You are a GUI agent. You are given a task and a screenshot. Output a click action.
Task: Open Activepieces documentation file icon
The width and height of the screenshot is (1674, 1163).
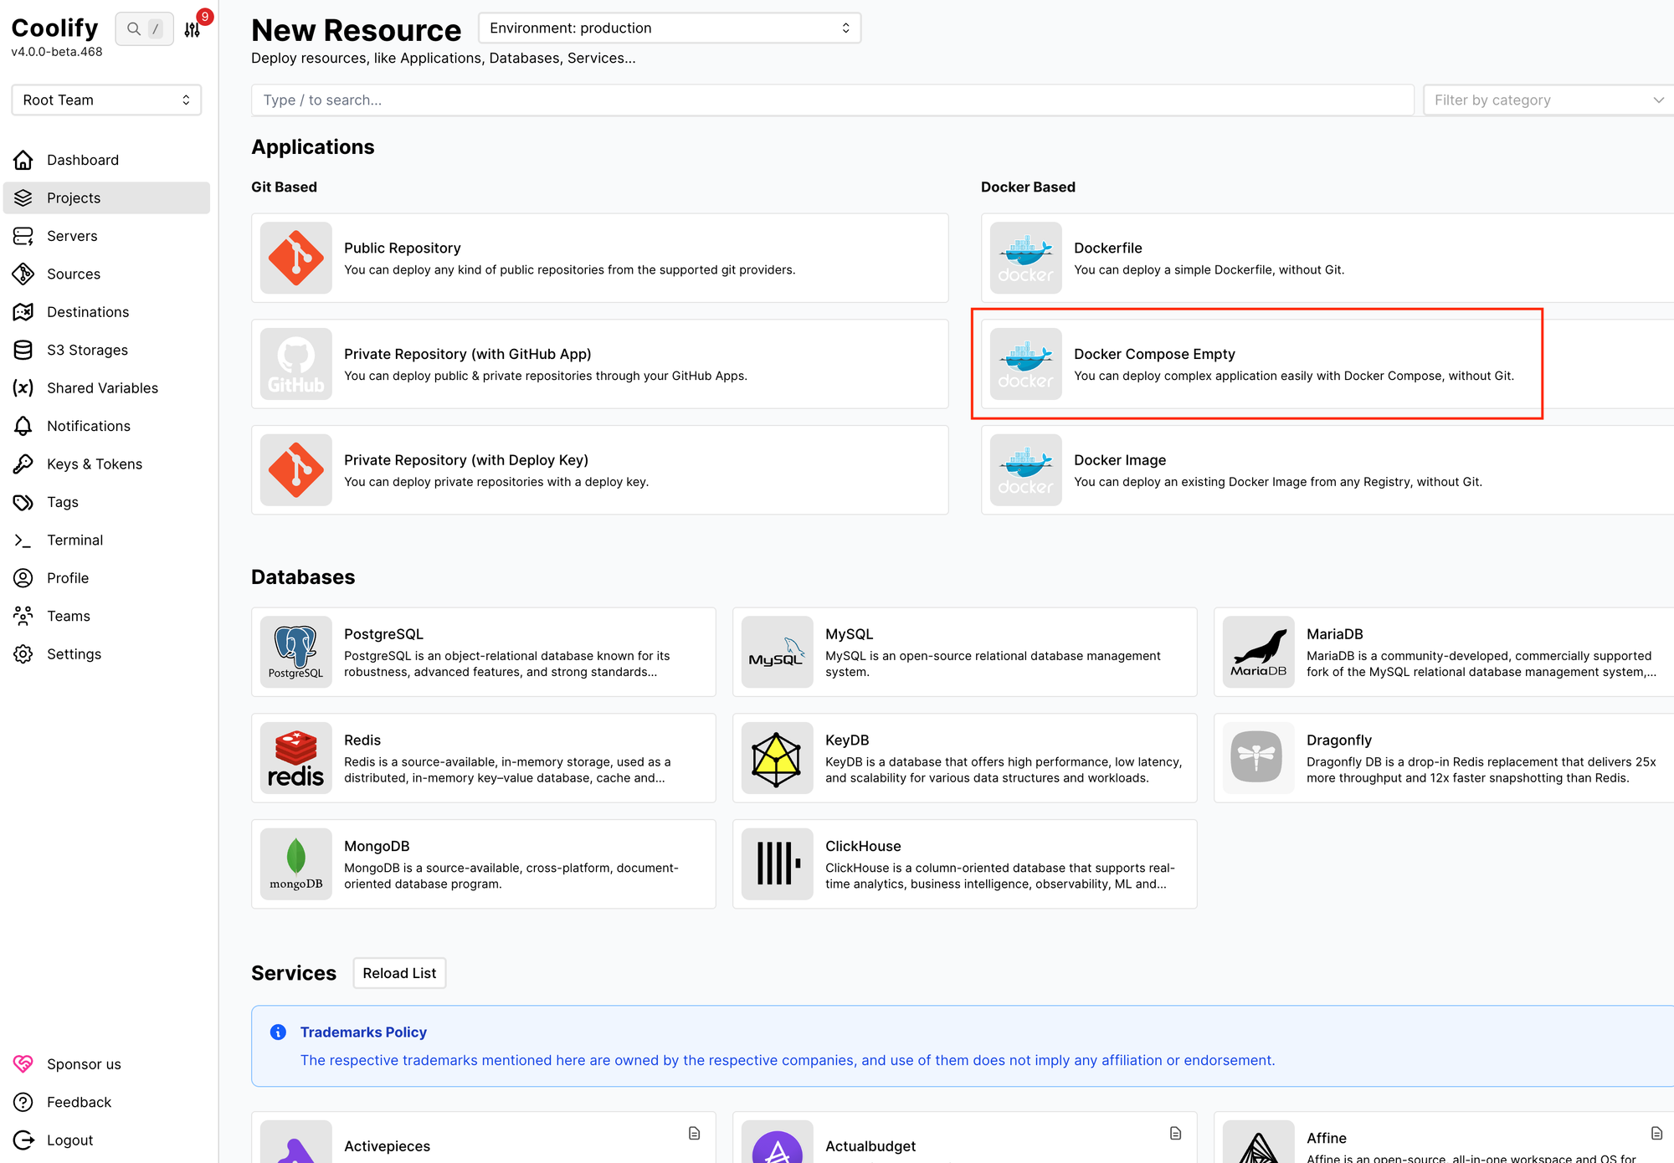[694, 1133]
